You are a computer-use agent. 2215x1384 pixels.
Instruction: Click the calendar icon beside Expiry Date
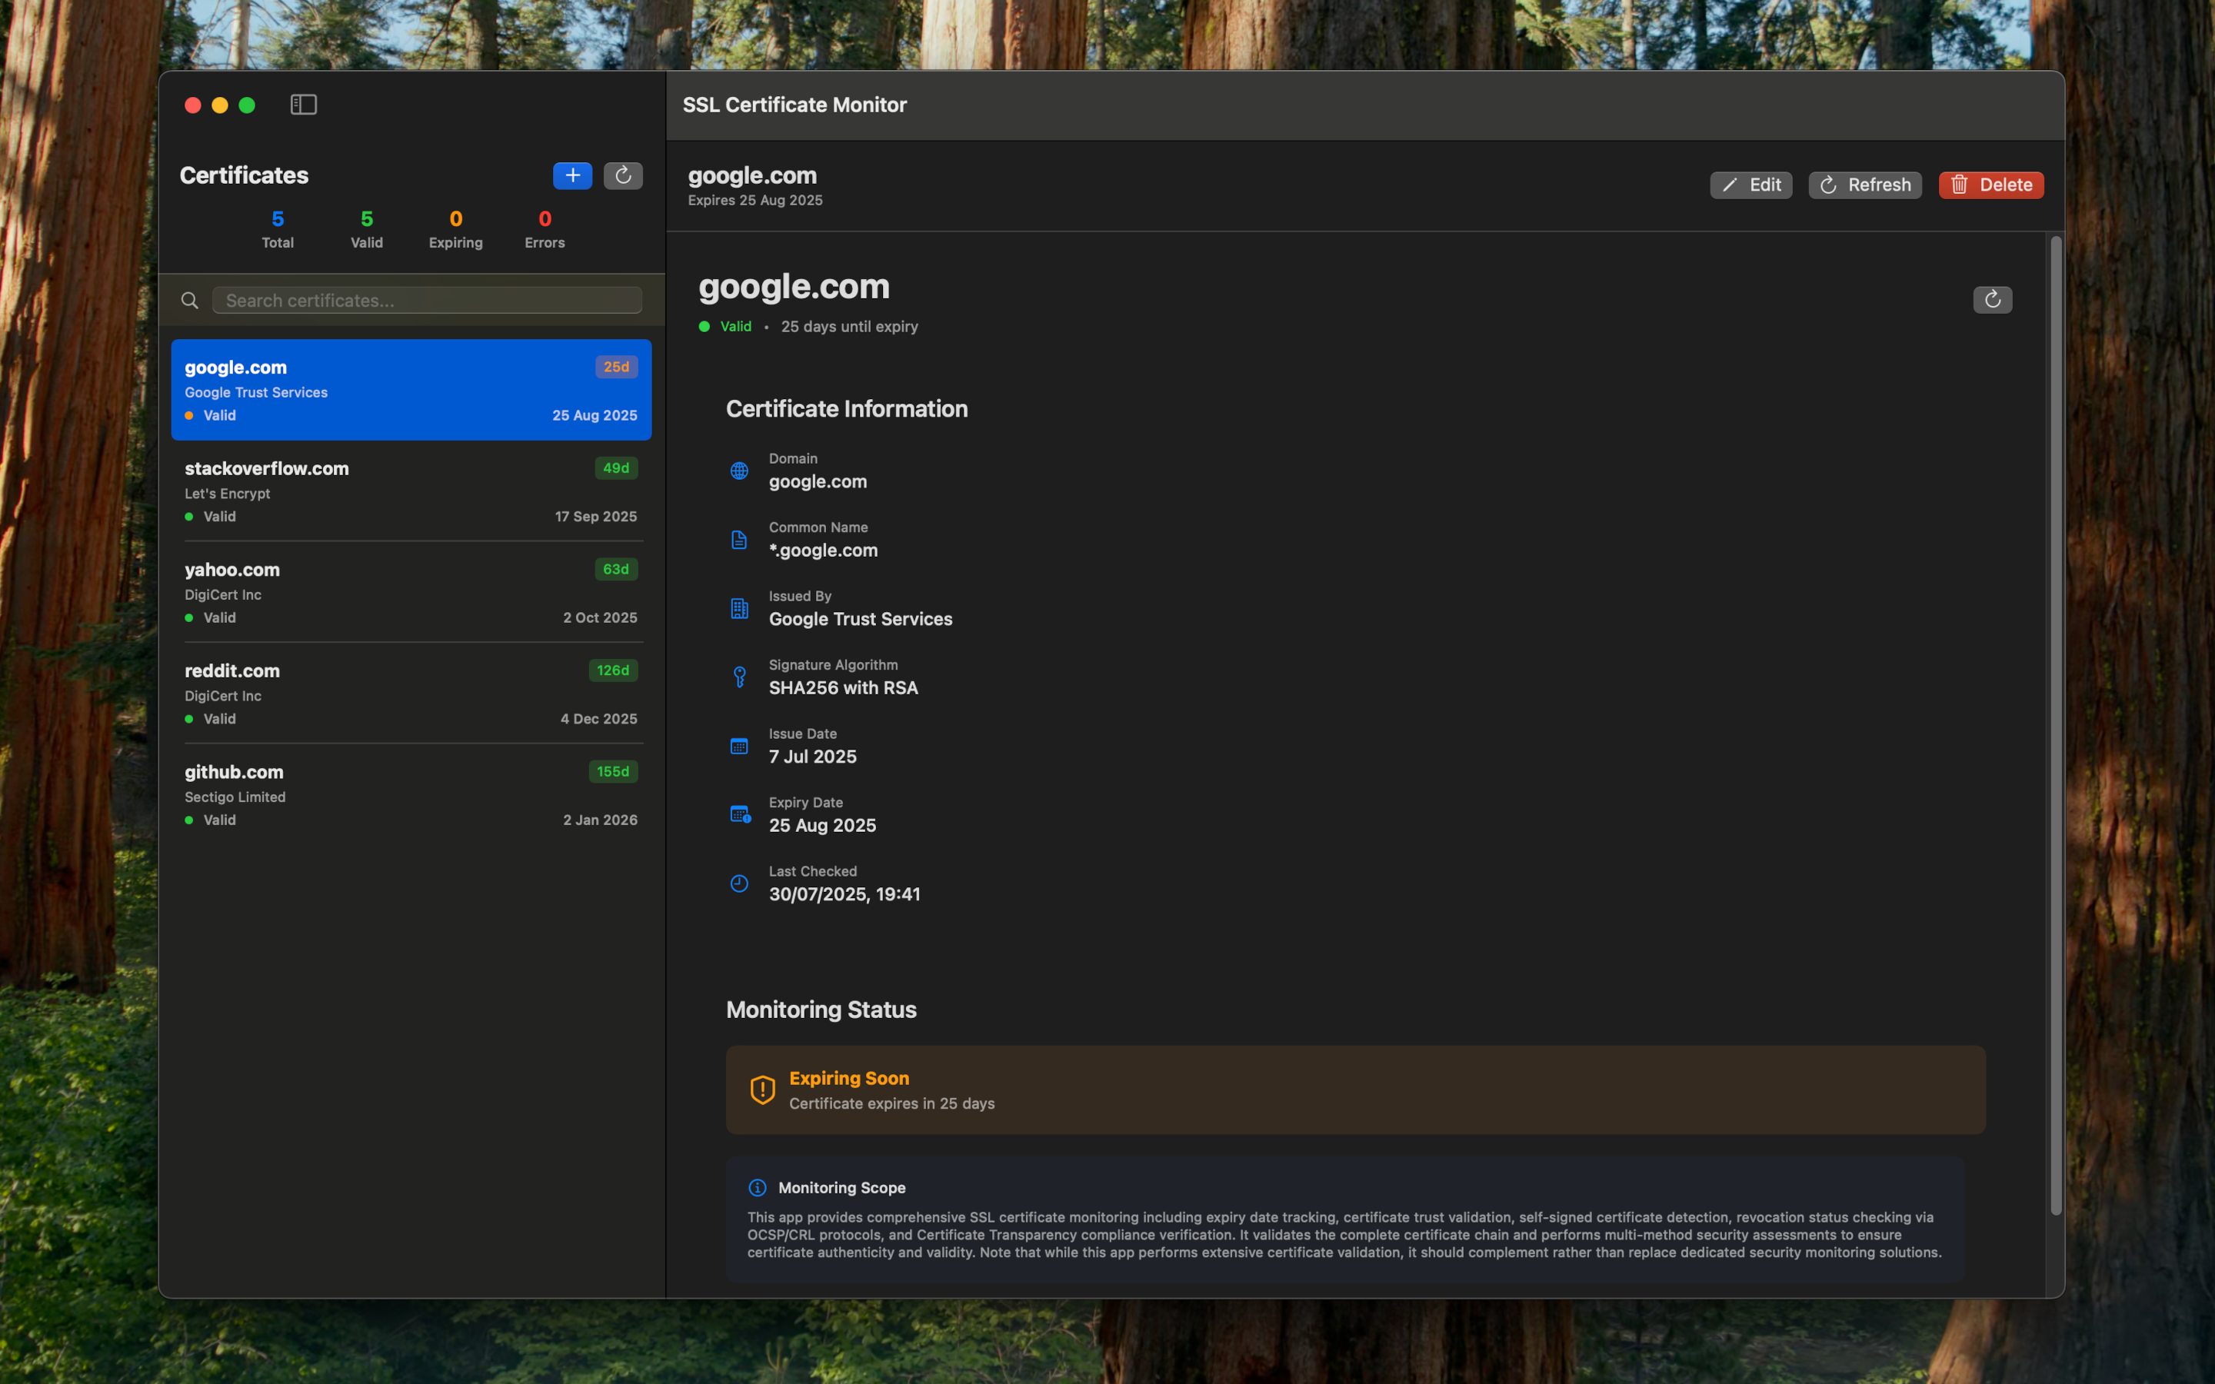point(740,813)
